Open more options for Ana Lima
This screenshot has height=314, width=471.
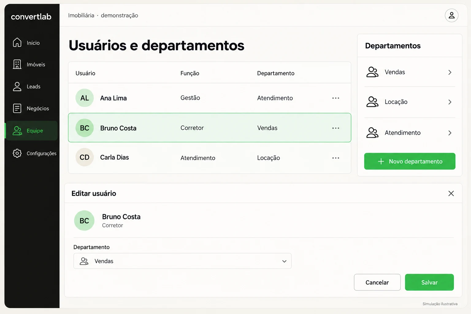(x=335, y=98)
